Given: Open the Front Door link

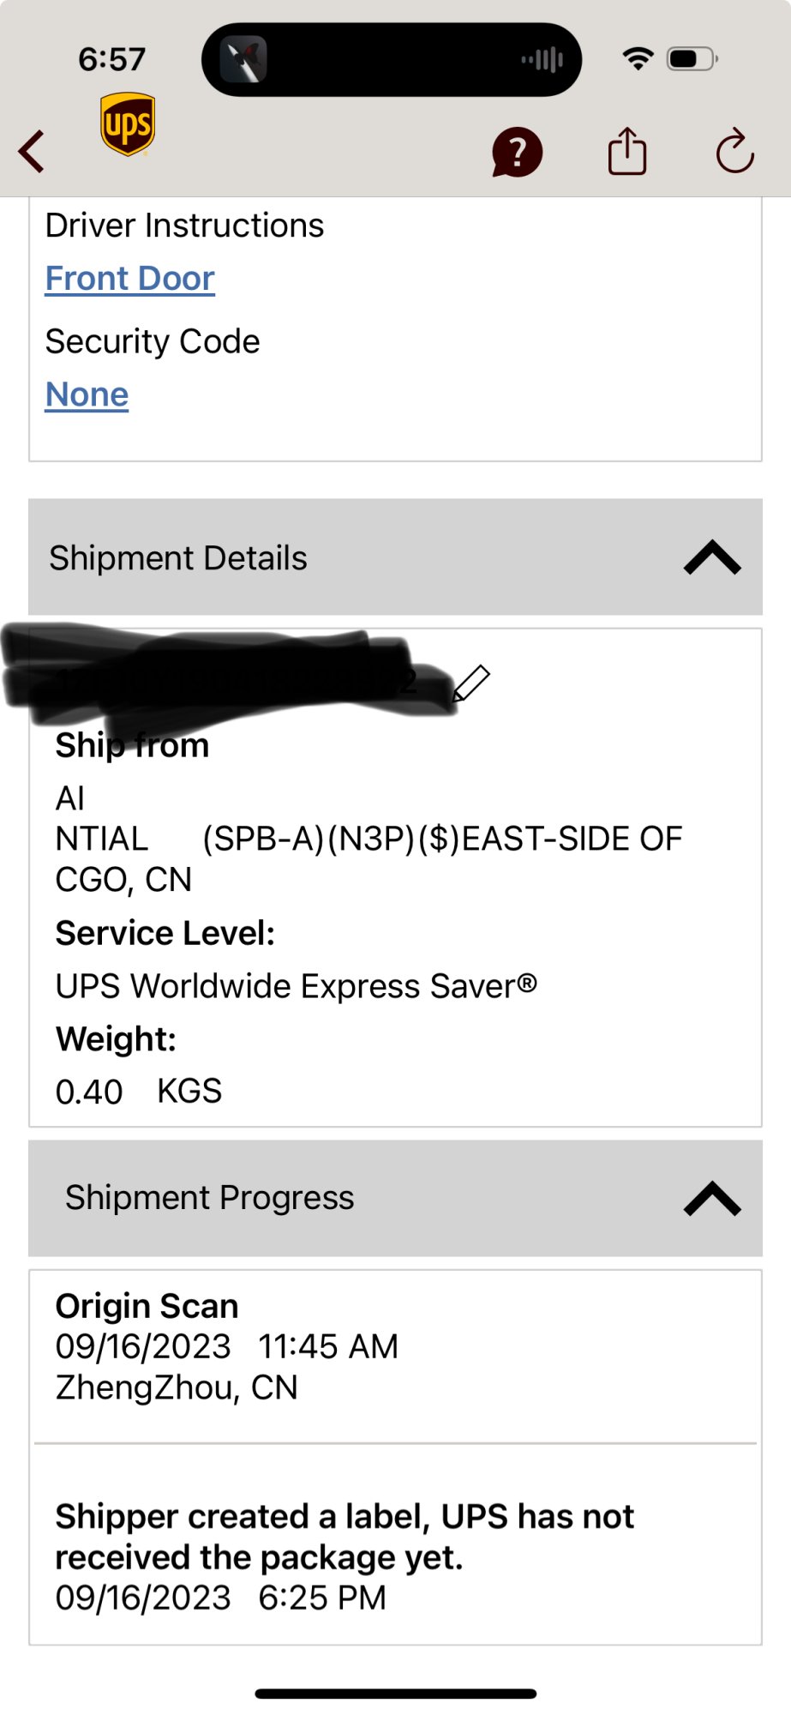Looking at the screenshot, I should pos(130,279).
